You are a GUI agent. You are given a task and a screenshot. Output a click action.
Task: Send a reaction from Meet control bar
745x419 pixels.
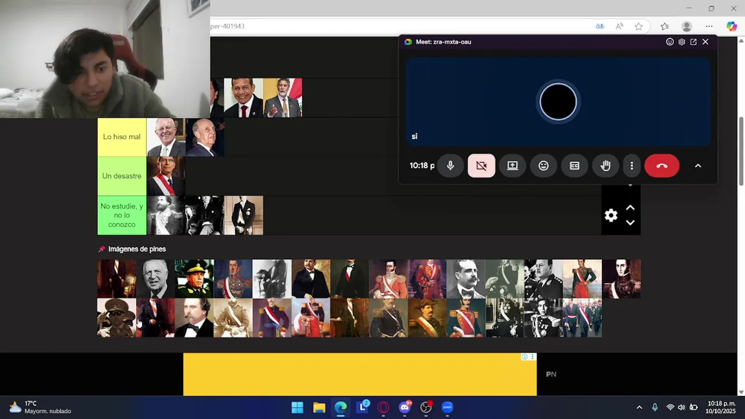pyautogui.click(x=543, y=166)
